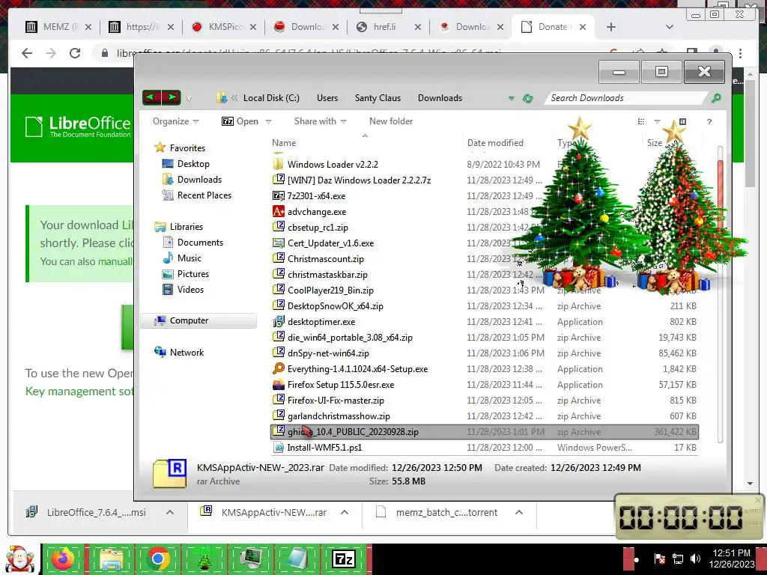Switch to the MEMZ Chrome tab

(x=58, y=27)
